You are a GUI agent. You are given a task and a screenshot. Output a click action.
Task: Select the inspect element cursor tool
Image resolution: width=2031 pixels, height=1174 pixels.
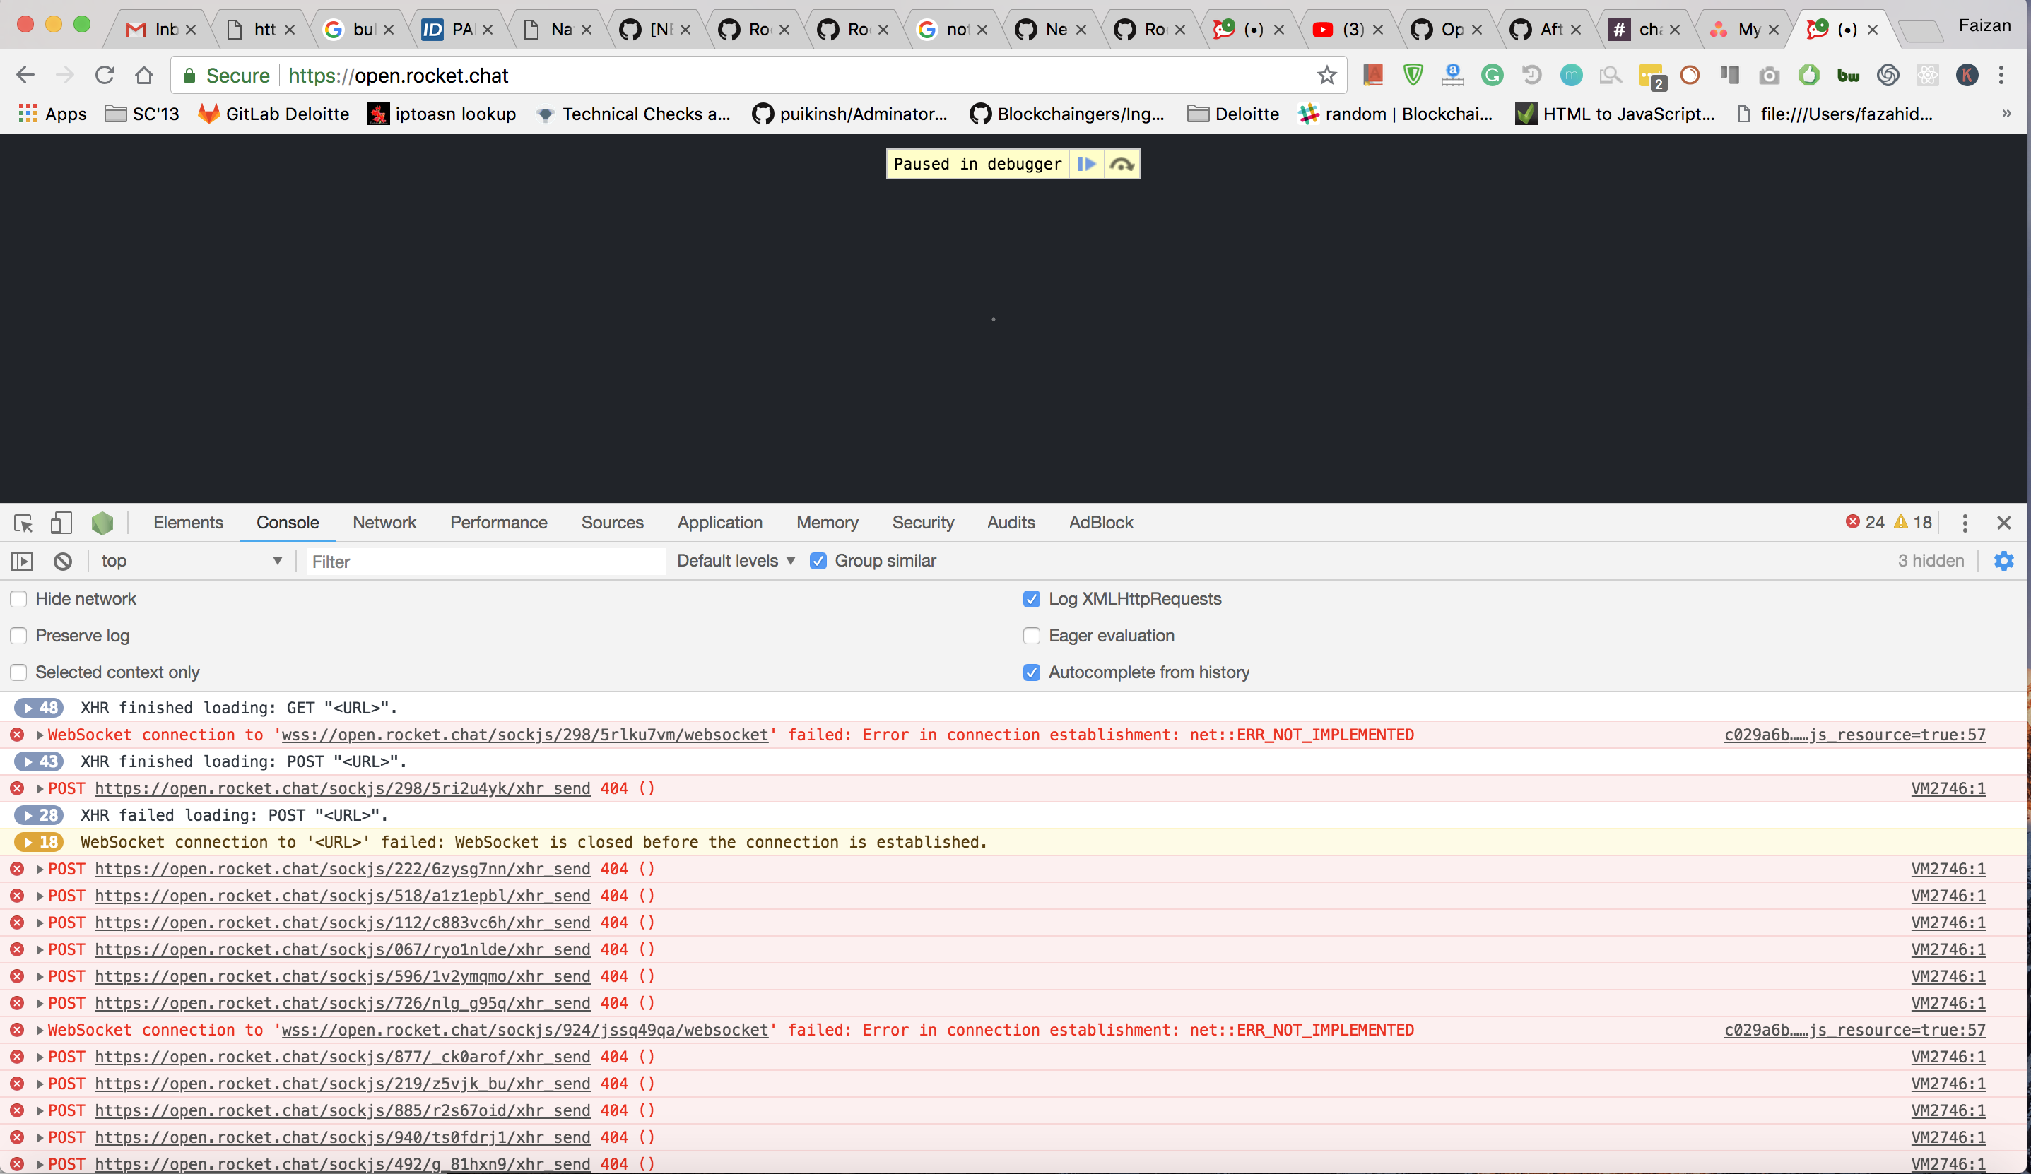[x=22, y=523]
